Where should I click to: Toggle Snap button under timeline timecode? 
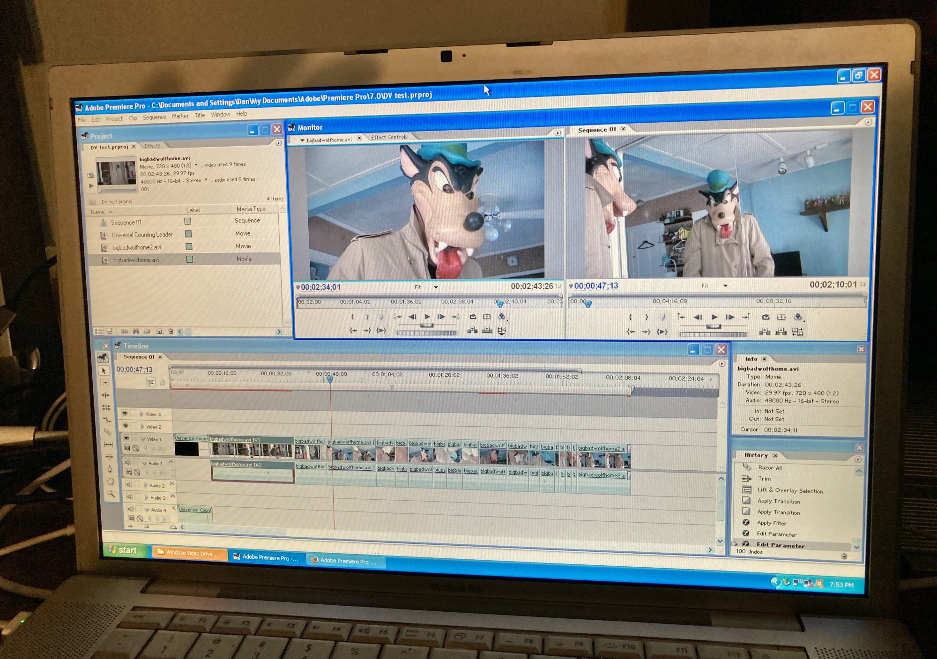(x=151, y=382)
